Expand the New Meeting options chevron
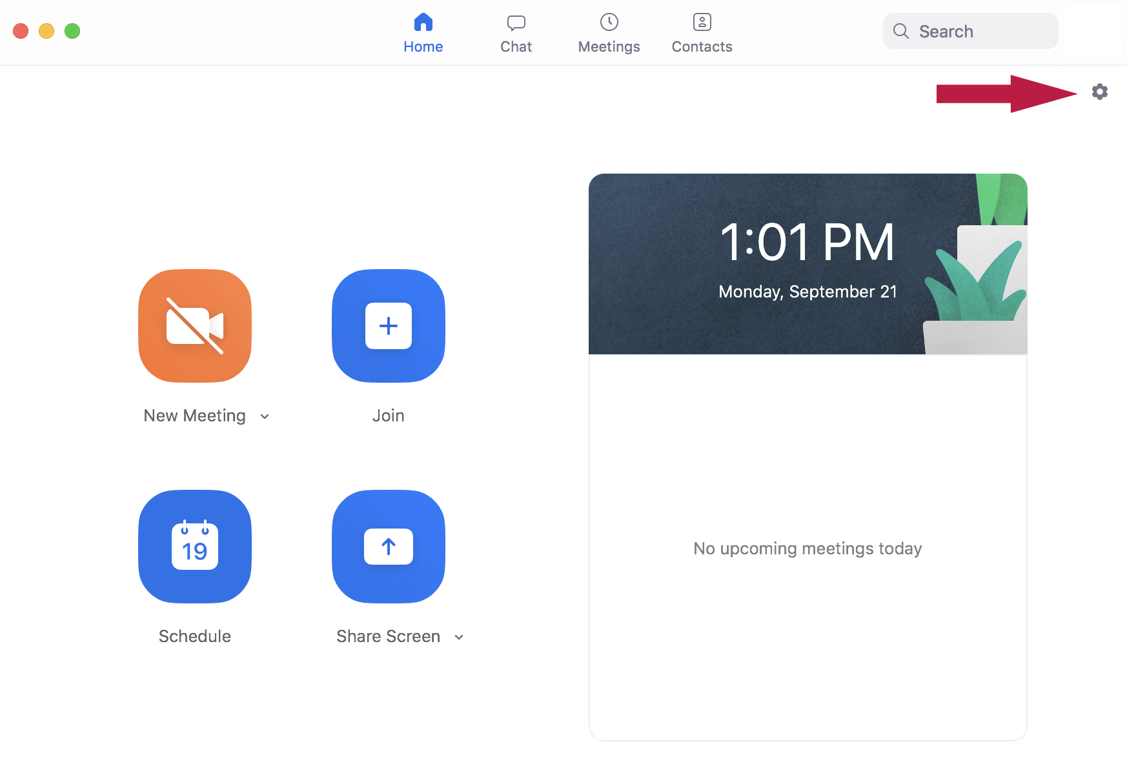Screen dimensions: 1127x777 [265, 416]
